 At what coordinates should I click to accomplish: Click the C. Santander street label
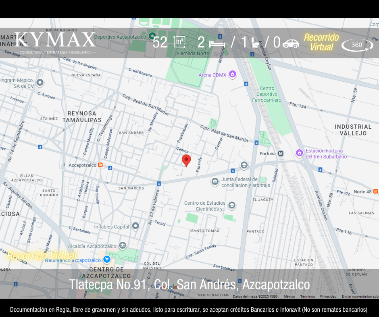[x=79, y=230]
